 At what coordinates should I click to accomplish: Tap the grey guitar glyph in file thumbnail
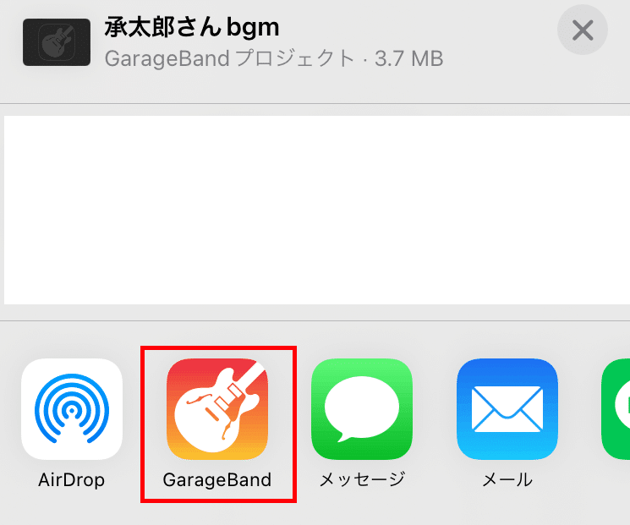(57, 42)
